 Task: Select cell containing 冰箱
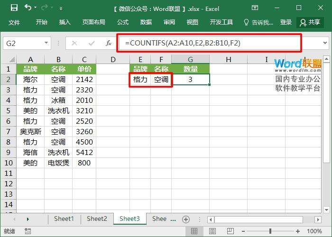tap(58, 100)
